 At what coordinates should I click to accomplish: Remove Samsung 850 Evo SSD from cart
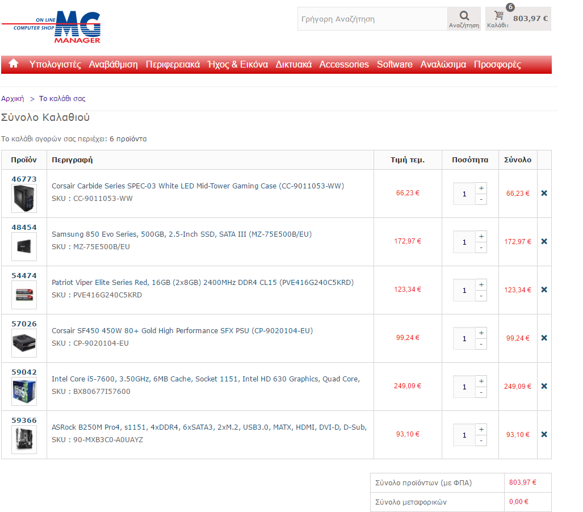point(544,241)
